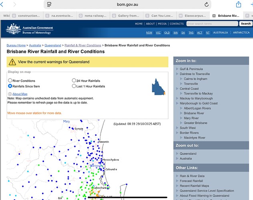Screen dimensions: 253x200
Task: Choose Last 1 Hour Rainfalls radio button
Action: point(74,86)
